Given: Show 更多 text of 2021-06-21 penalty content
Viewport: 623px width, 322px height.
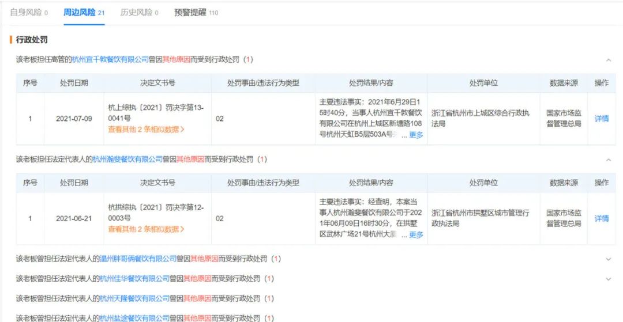Looking at the screenshot, I should tap(416, 235).
